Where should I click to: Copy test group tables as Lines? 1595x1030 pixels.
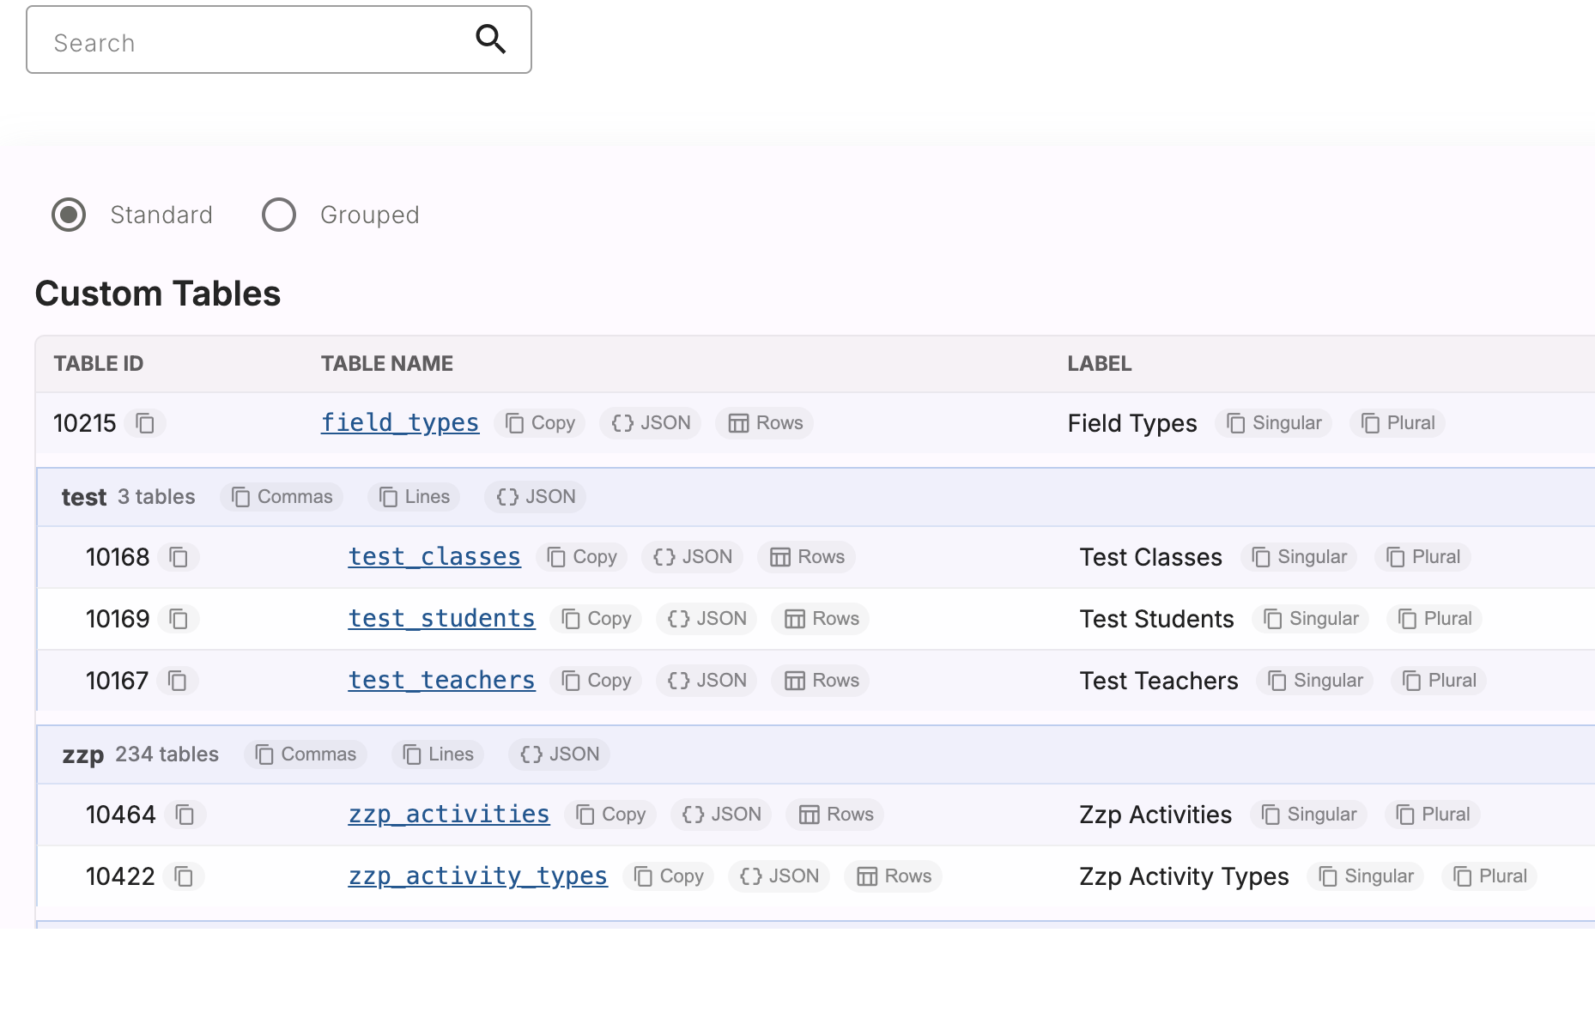pos(414,497)
